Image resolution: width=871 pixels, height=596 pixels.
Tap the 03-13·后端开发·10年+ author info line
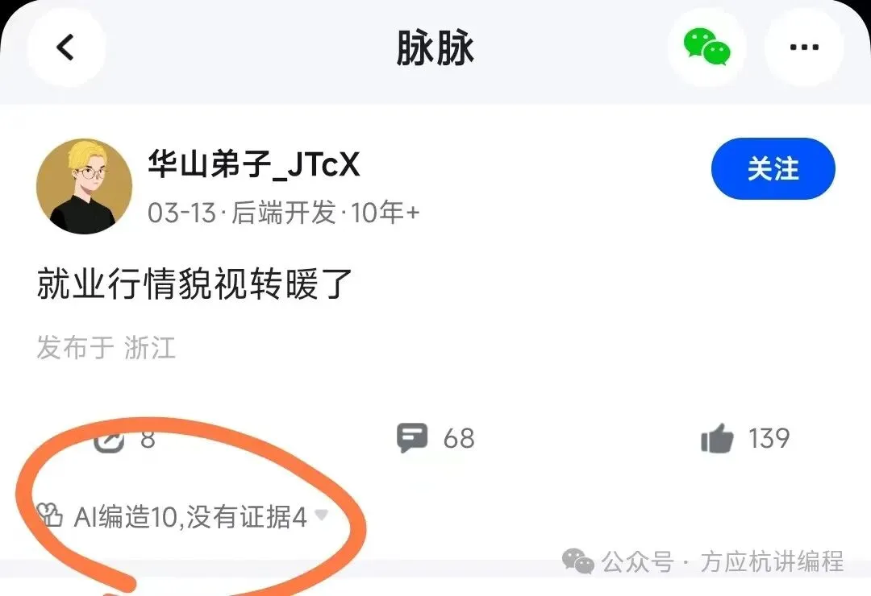pos(284,213)
